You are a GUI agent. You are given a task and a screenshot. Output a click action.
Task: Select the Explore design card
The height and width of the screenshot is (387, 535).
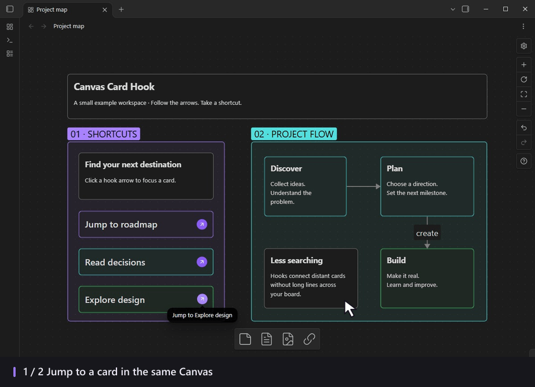click(x=146, y=299)
